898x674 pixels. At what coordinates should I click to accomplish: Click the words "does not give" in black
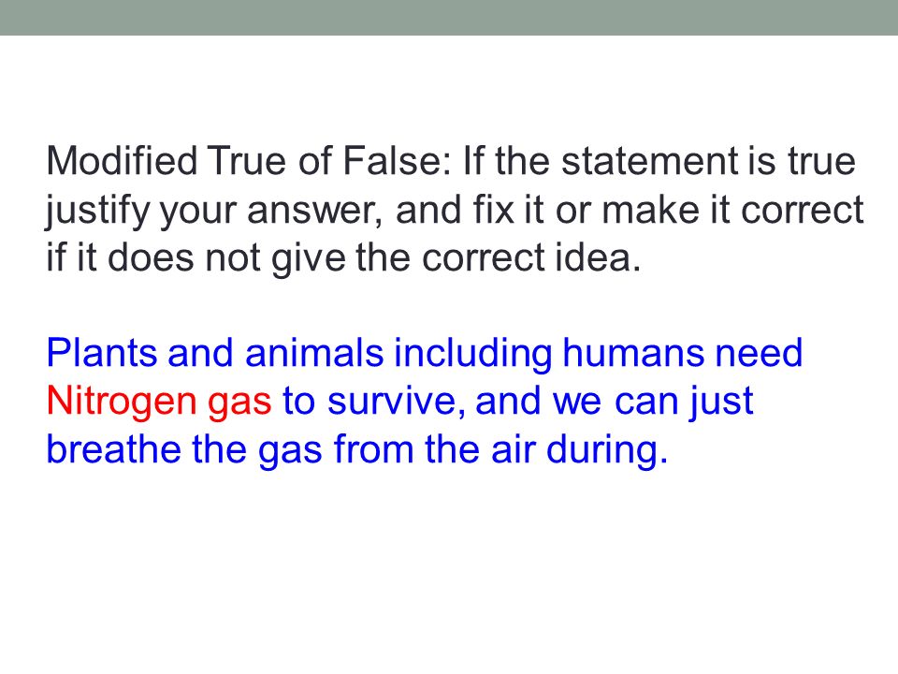point(226,257)
